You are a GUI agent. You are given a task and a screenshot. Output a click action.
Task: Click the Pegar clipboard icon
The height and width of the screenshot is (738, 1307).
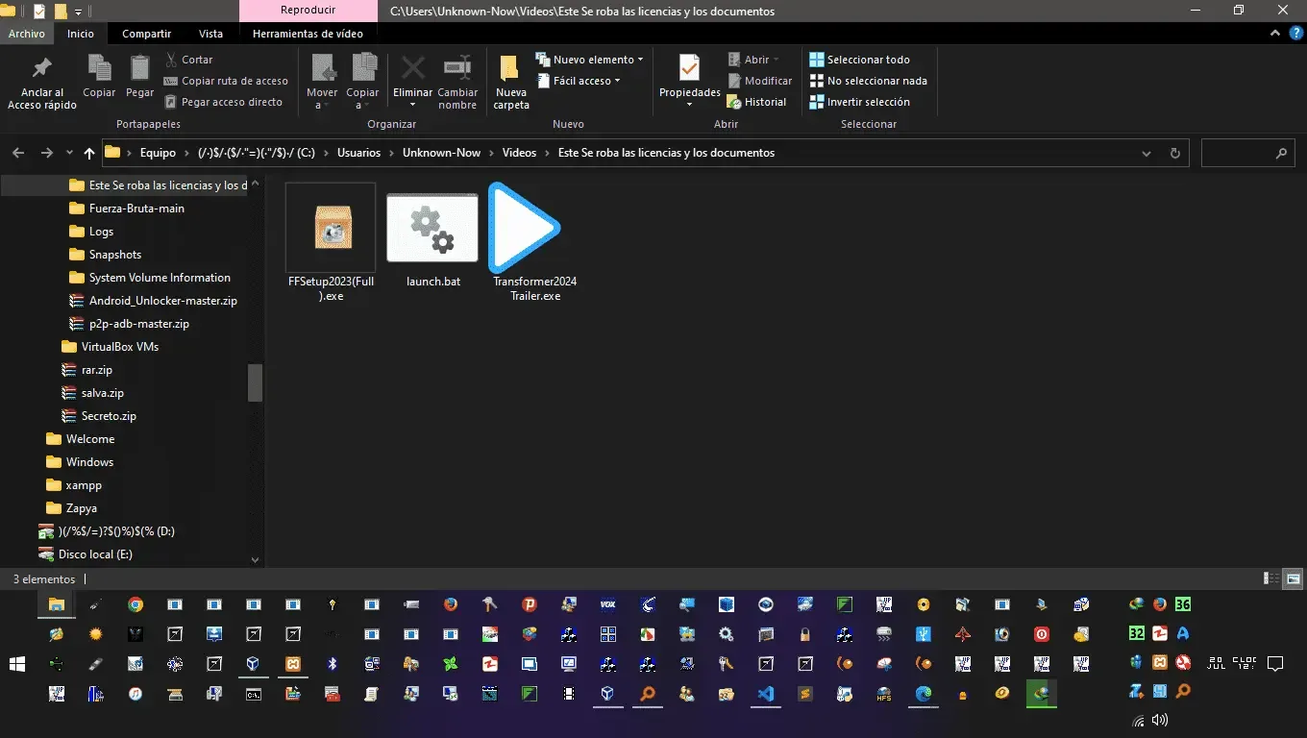tap(139, 77)
